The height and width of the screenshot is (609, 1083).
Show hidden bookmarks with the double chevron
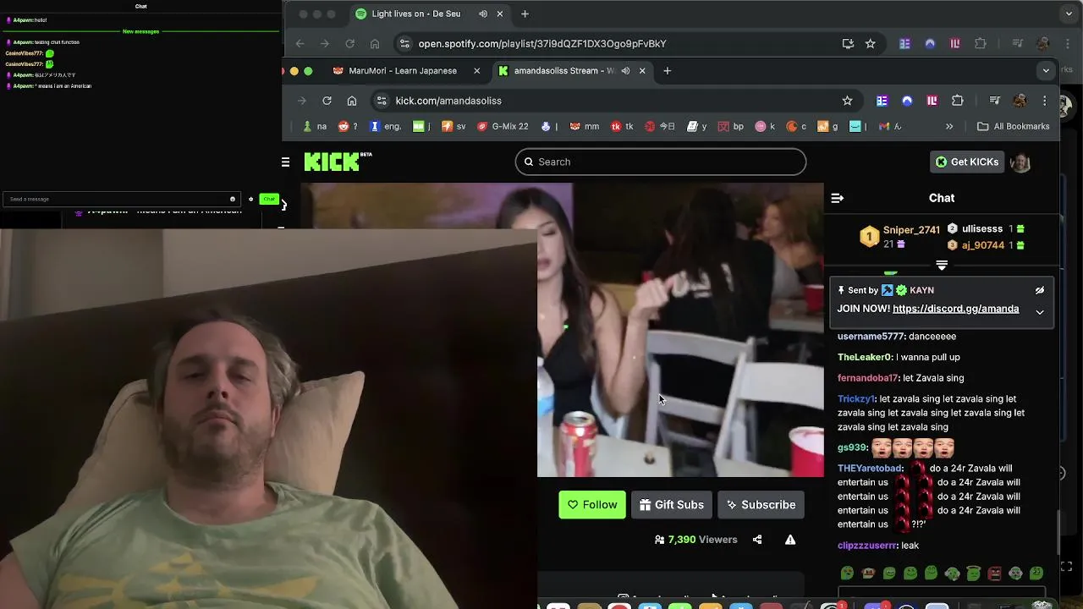click(x=949, y=127)
